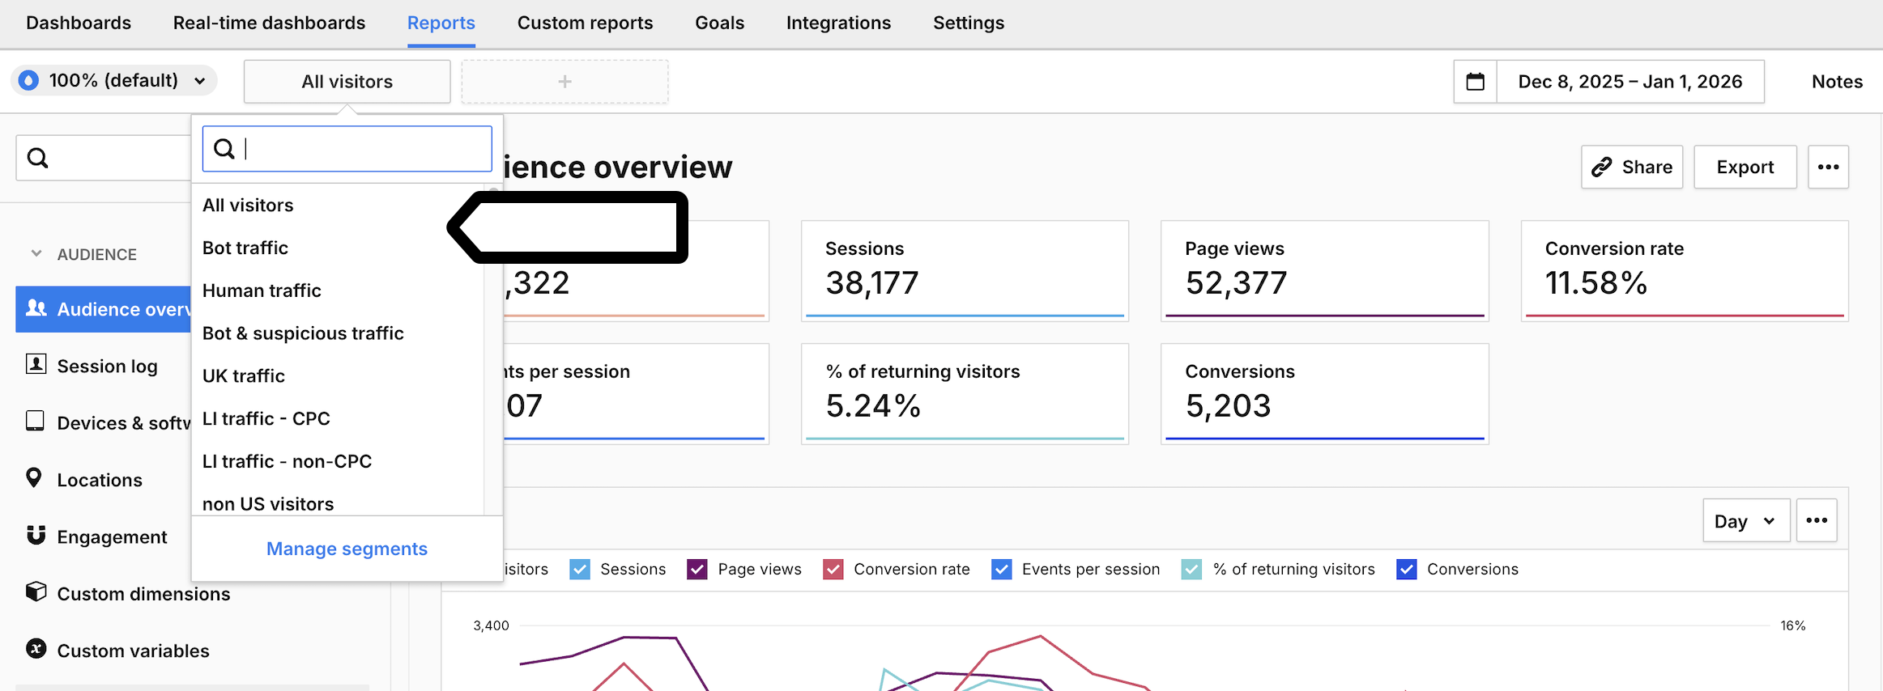The height and width of the screenshot is (691, 1883).
Task: Click the Custom dimensions cube icon
Action: point(36,591)
